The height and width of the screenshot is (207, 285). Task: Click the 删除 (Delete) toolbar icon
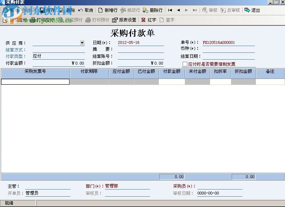click(x=62, y=10)
